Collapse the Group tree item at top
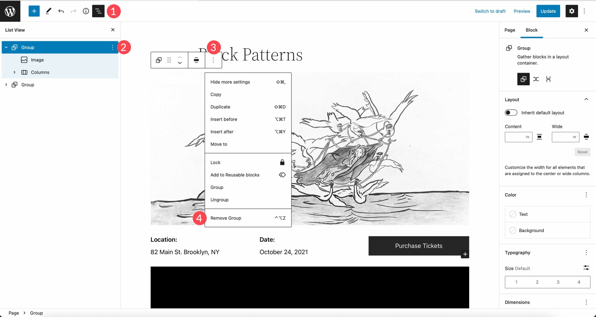This screenshot has height=317, width=596. 6,47
